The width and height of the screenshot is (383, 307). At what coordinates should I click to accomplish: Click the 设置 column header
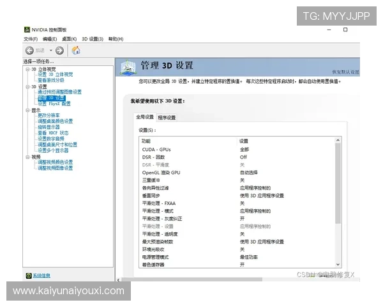coord(244,141)
